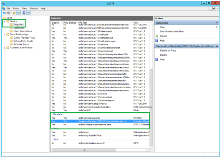
Task: Click the green Refresh icon in Actions
Action: pos(157,36)
